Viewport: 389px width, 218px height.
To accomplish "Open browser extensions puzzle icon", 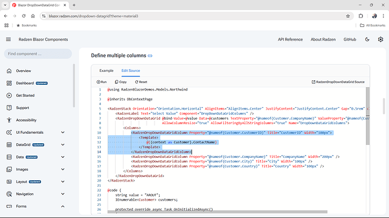I will (361, 16).
